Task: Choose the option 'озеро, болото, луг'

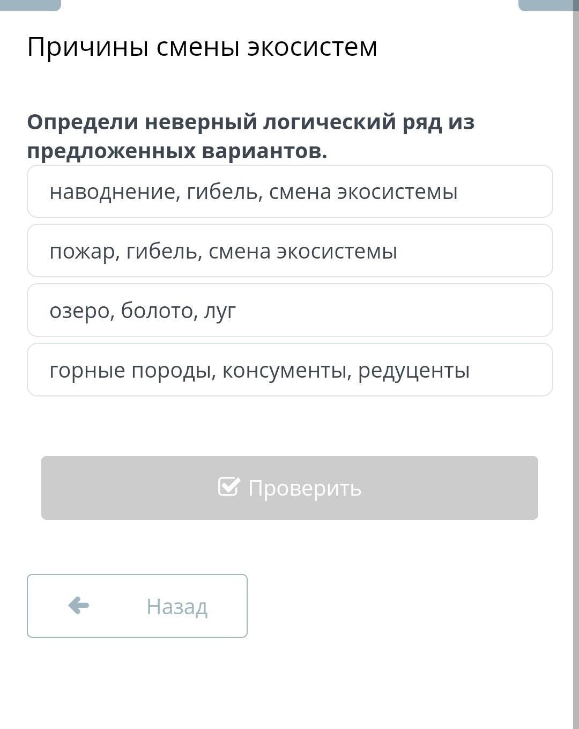Action: [x=289, y=310]
